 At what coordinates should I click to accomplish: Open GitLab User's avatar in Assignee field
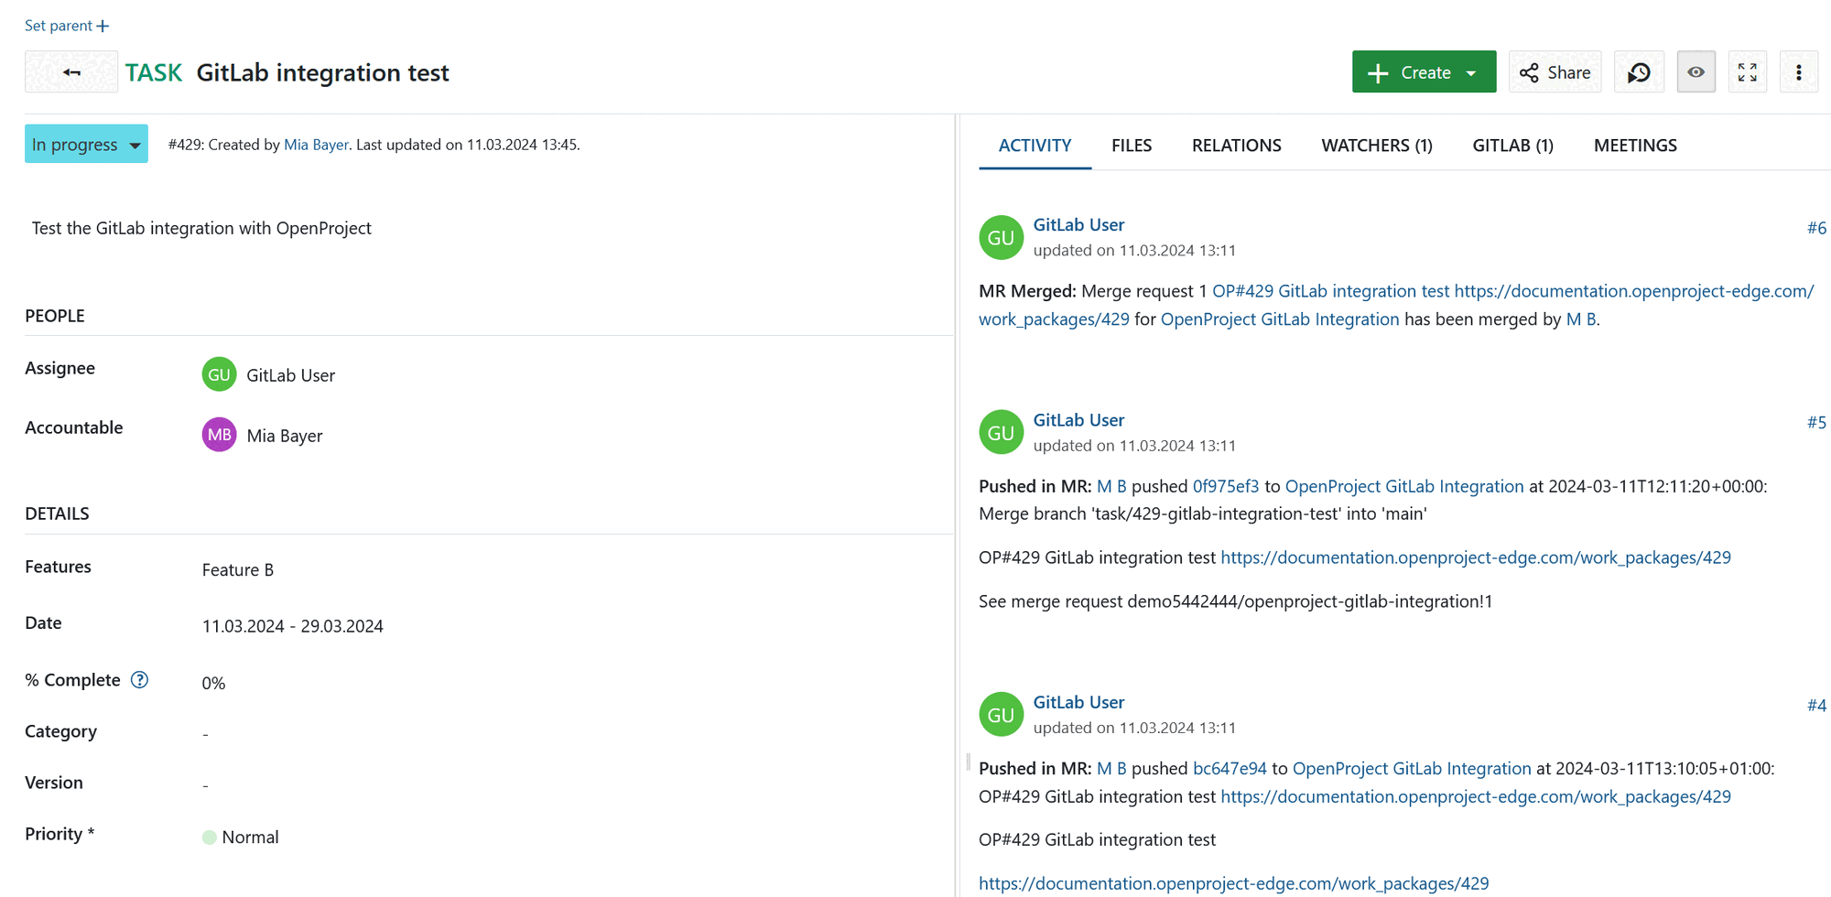coord(219,374)
